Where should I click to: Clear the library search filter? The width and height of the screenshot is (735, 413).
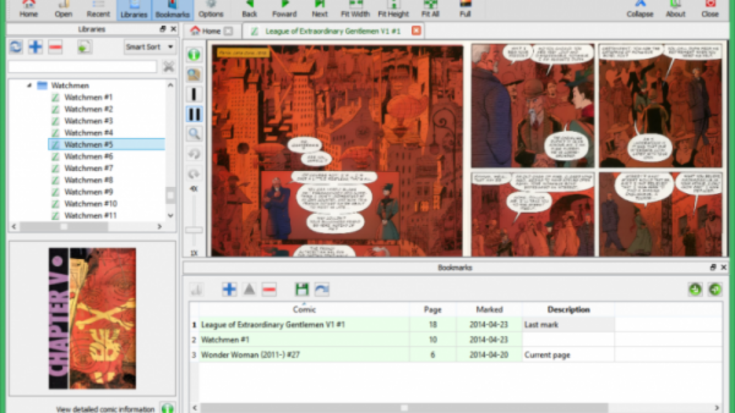pos(168,67)
